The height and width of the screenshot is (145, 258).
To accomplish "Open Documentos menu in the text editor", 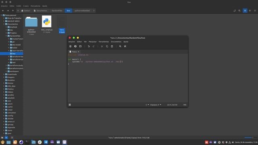I will (116, 42).
